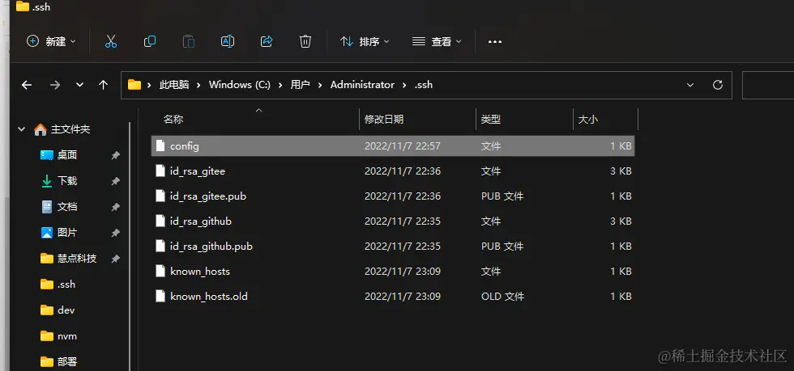The height and width of the screenshot is (371, 794).
Task: Click the pin icon beside 慧点科技
Action: 115,259
